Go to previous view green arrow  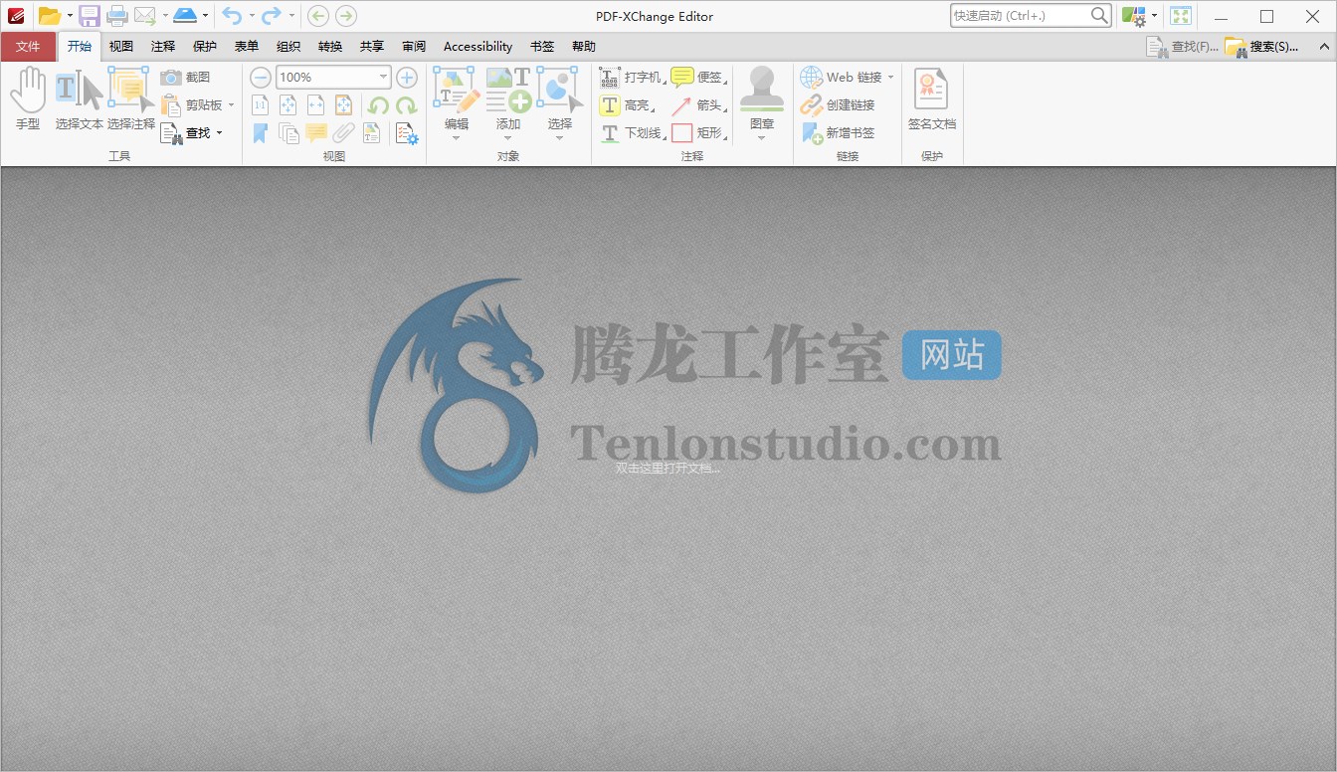point(317,15)
